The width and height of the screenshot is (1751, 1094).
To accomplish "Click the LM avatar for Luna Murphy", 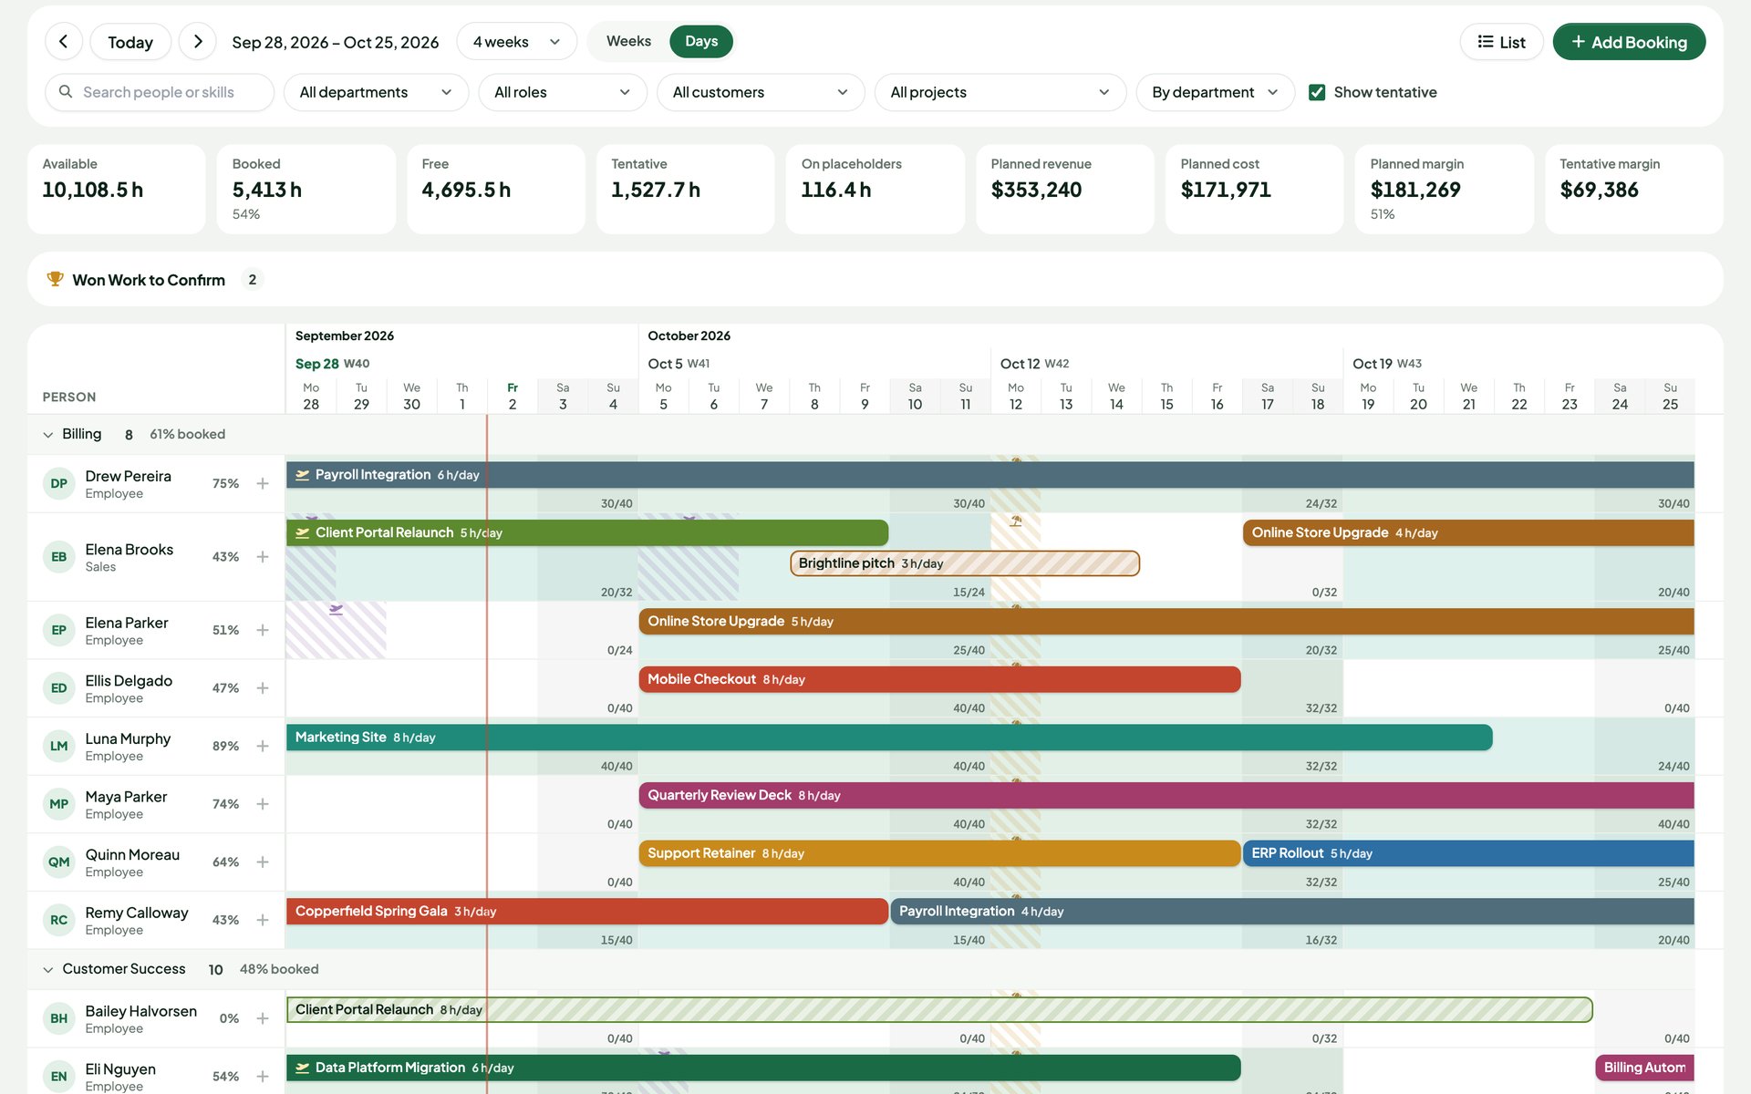I will click(x=59, y=746).
